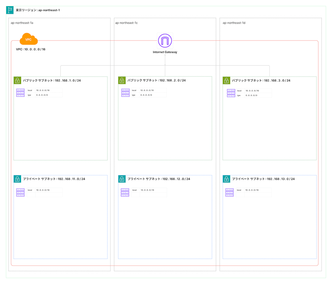Click the "ap-northeast-1a" availability zone label
Viewport: 332px width, 284px height.
22,23
